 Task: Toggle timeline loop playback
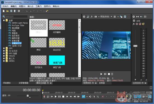pyautogui.click(x=48, y=96)
